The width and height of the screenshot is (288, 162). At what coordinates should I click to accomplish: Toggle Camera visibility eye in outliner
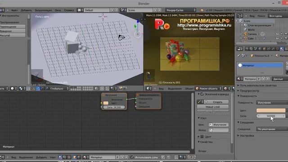[x=277, y=34]
